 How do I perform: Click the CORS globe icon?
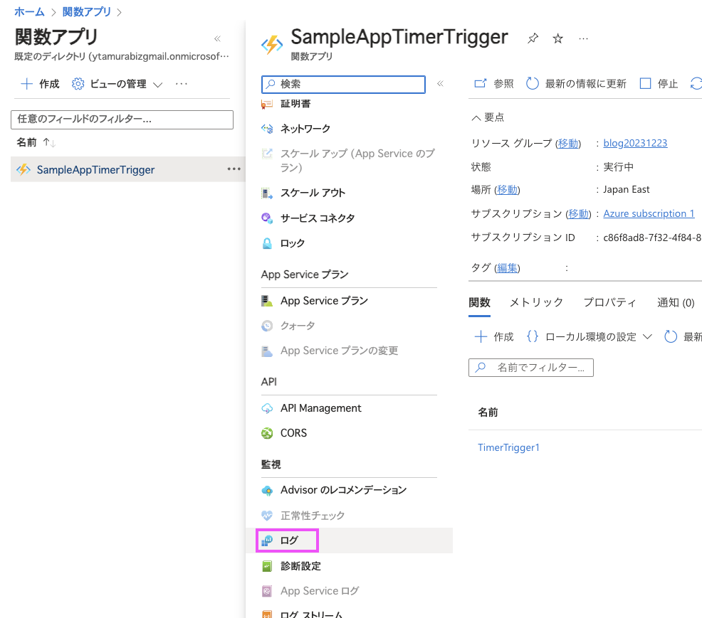click(x=267, y=433)
